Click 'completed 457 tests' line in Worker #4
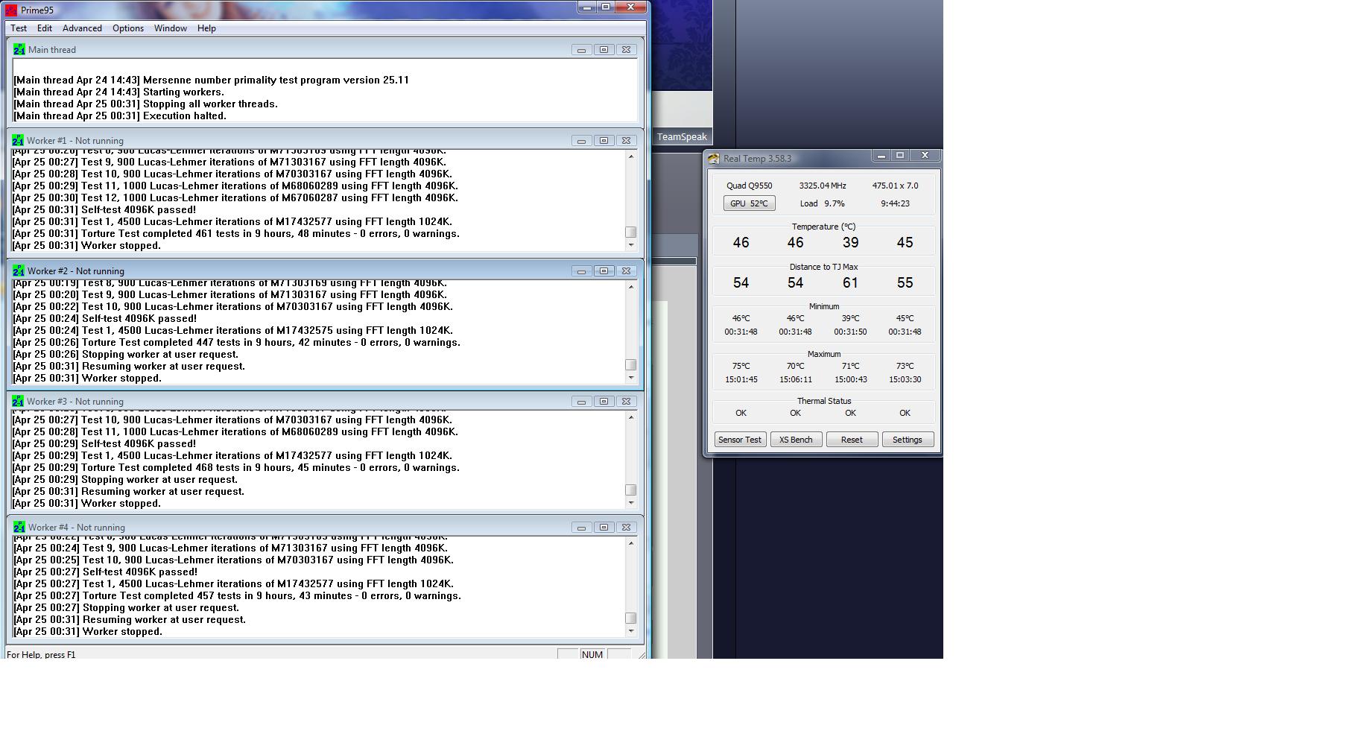Screen dimensions: 1371x734 tap(237, 595)
